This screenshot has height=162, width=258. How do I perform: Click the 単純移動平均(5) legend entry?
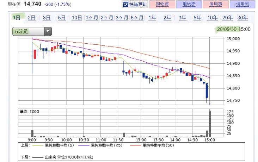(x=53, y=145)
